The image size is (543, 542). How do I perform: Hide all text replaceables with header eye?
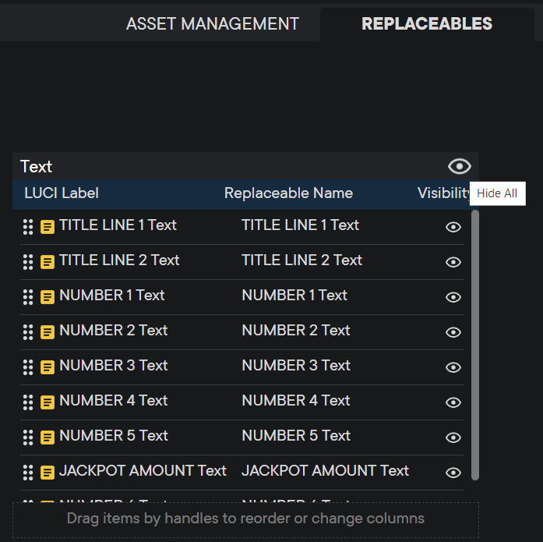pos(459,166)
